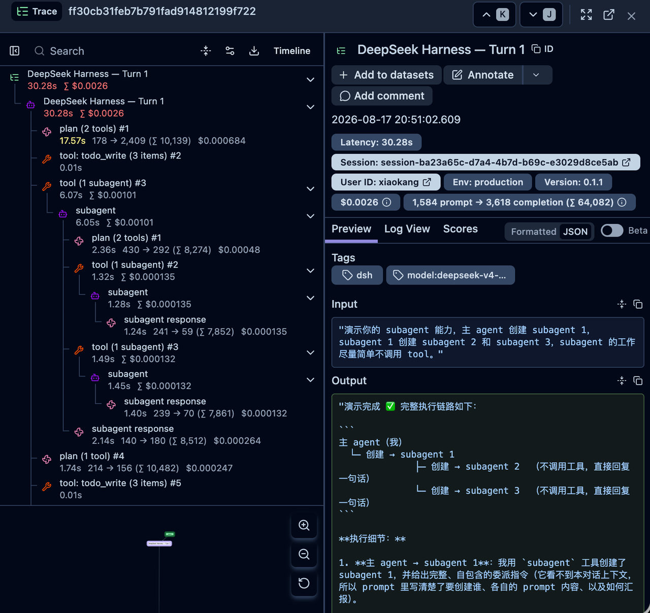Switch to the Log View tab
Screen dimensions: 650x613
point(407,229)
